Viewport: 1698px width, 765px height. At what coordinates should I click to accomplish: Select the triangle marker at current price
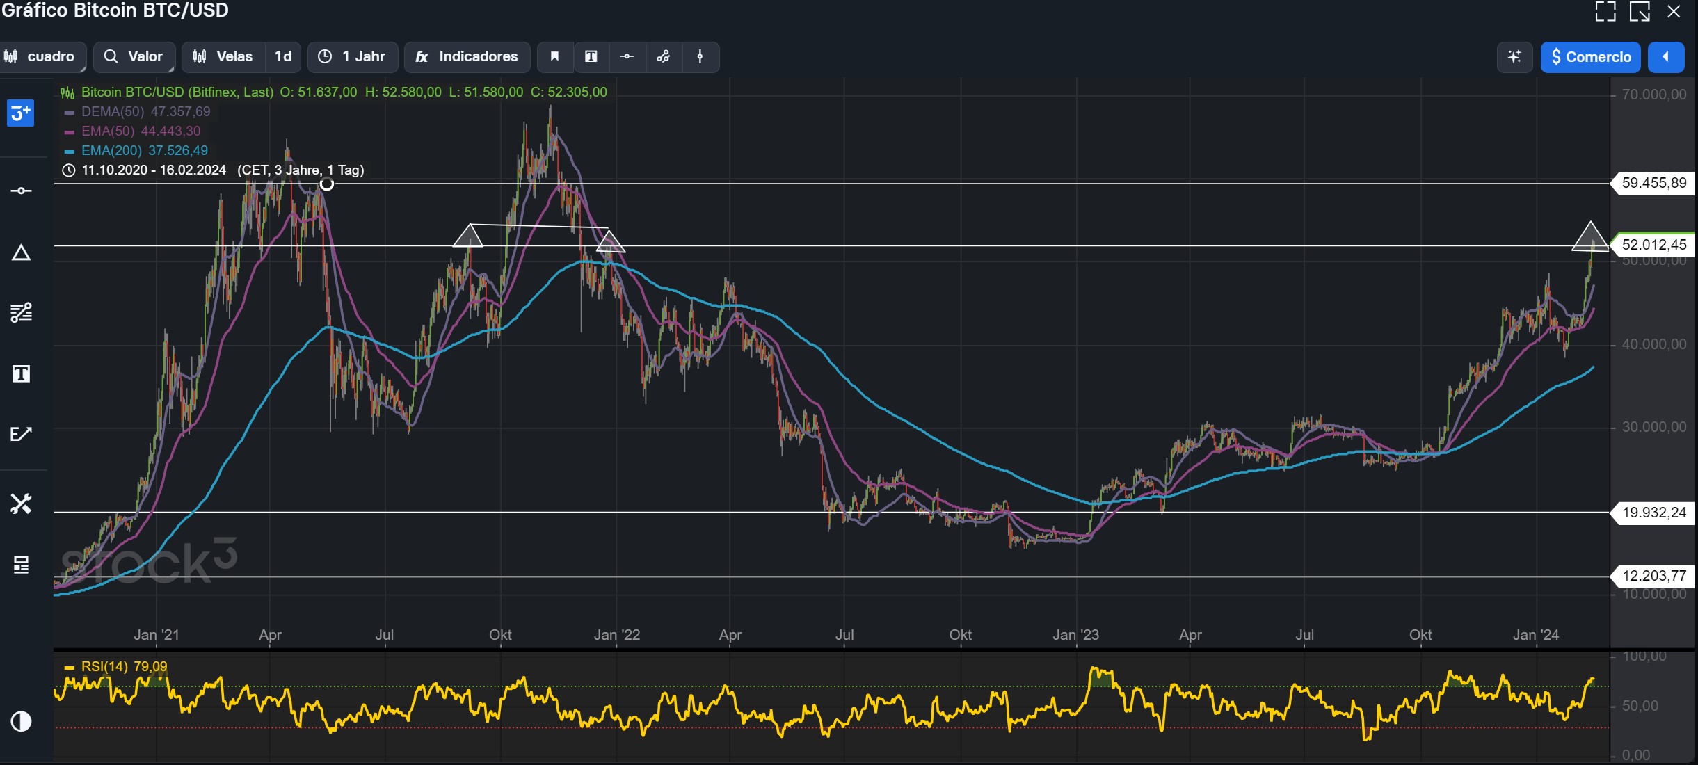click(1590, 236)
